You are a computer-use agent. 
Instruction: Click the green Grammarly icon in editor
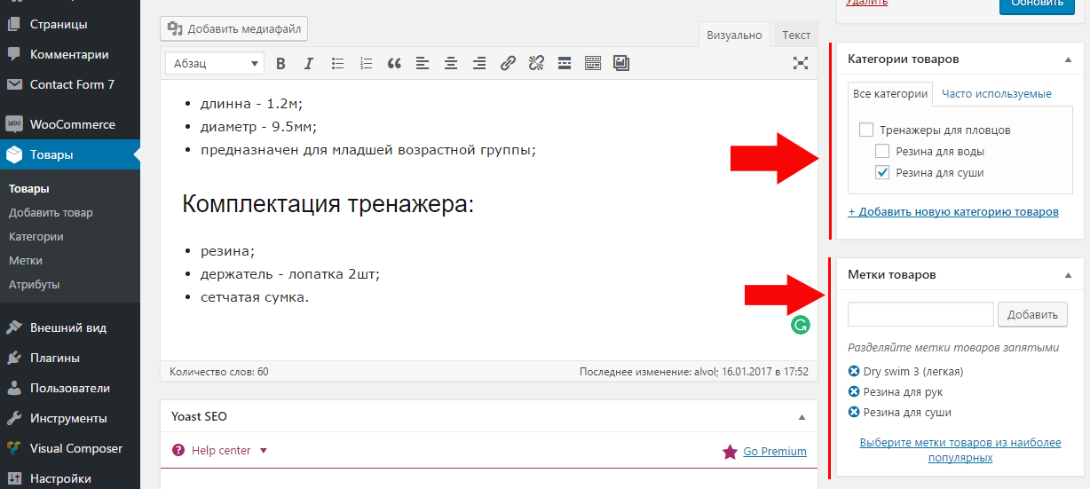pos(801,325)
